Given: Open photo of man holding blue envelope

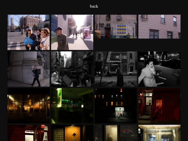Looking at the screenshot, I should click(29, 32).
